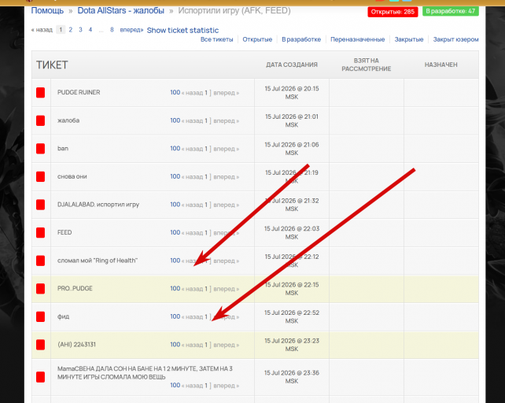The height and width of the screenshot is (403, 505).
Task: Click red status icon for PUDGE RUINER ticket
Action: point(40,93)
